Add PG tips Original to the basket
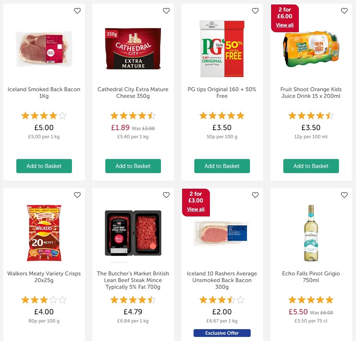The width and height of the screenshot is (356, 341). point(222,166)
